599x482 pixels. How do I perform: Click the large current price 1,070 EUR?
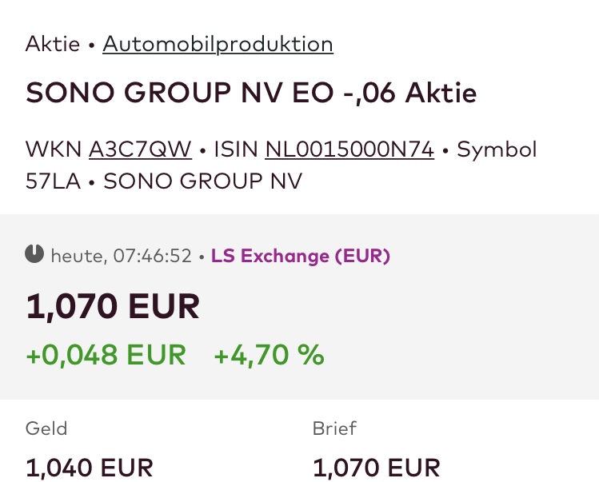point(113,307)
